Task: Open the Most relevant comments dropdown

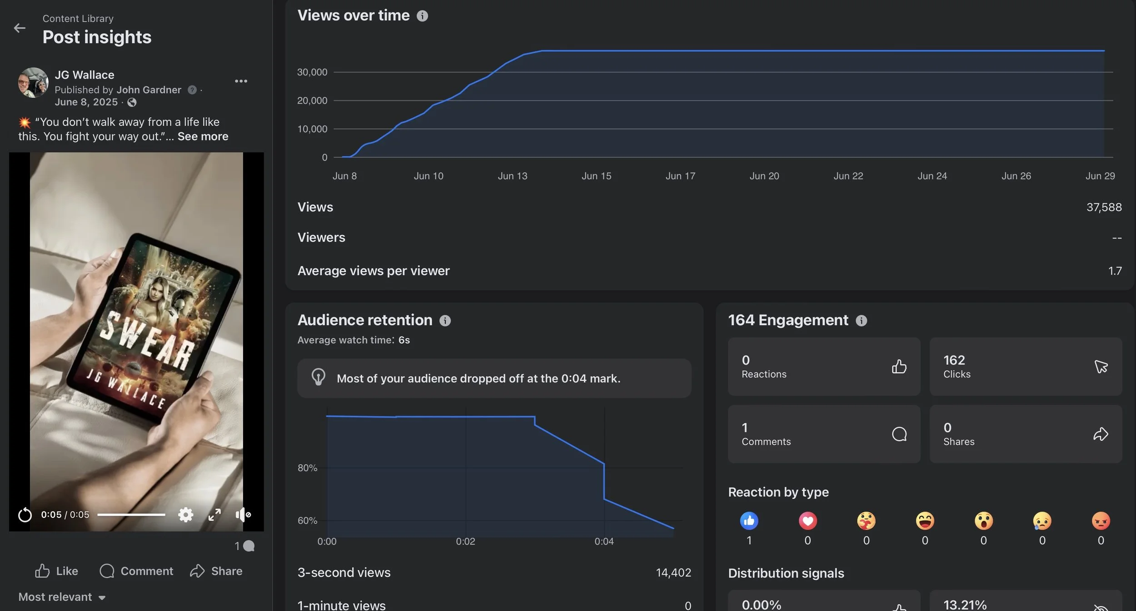Action: tap(62, 597)
